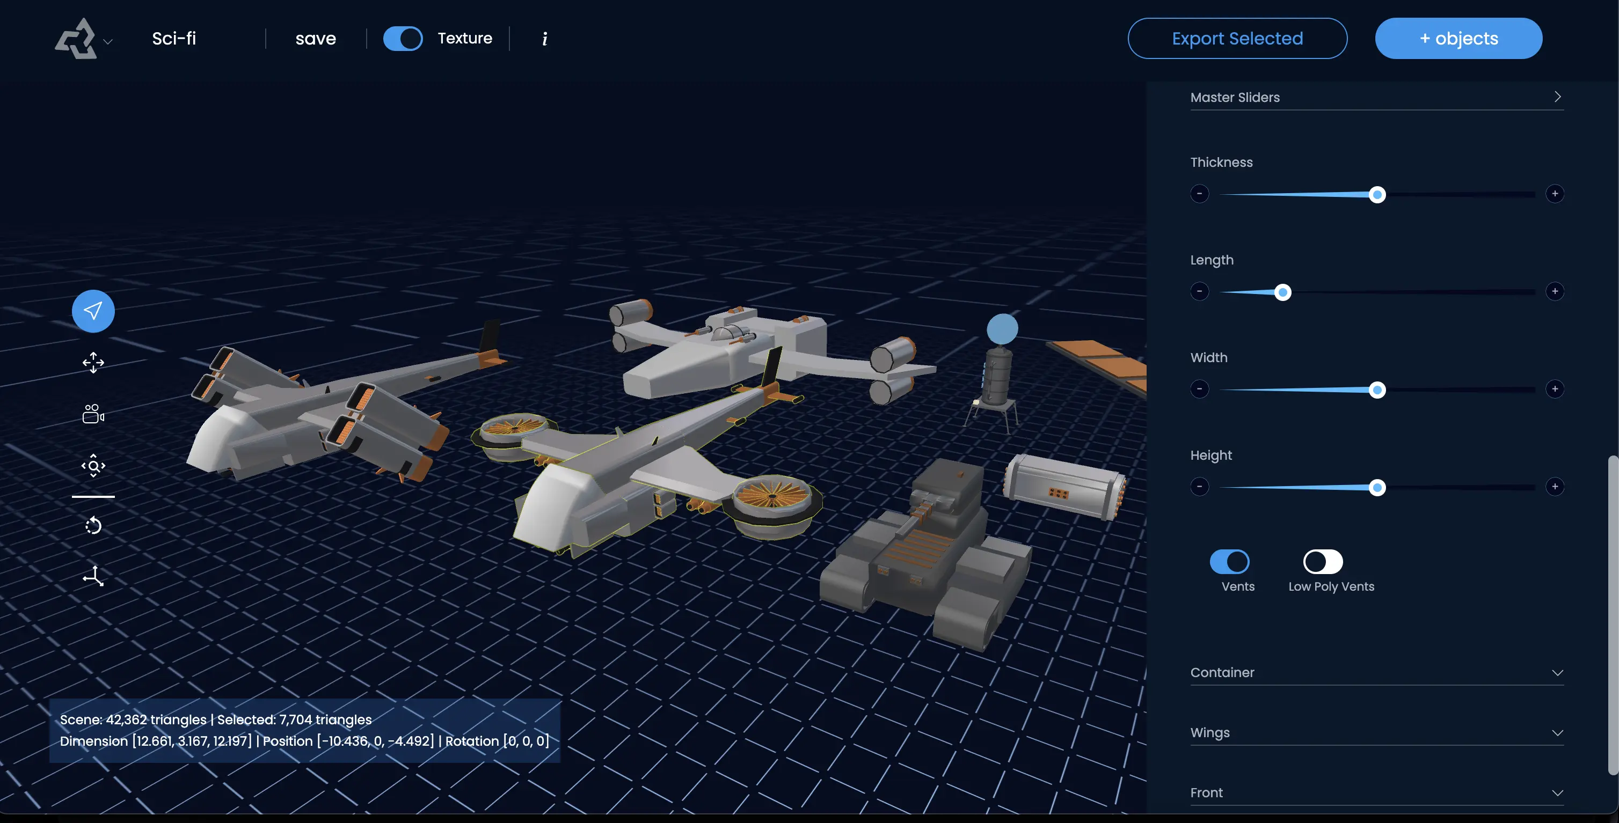
Task: Open the camera view tool
Action: (x=92, y=414)
